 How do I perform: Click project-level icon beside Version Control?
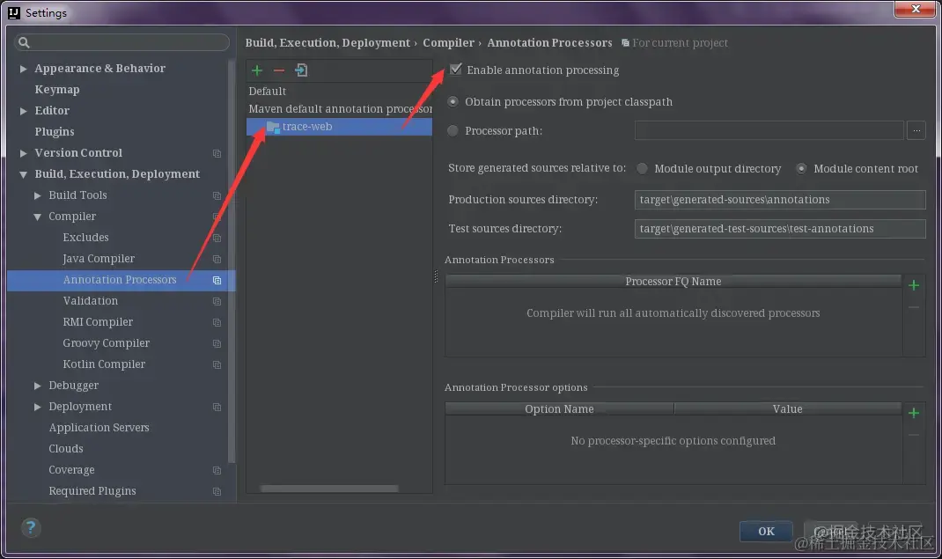click(x=217, y=154)
